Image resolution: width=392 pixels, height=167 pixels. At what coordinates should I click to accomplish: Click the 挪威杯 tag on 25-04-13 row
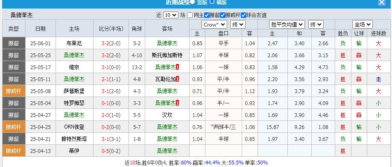coord(14,151)
